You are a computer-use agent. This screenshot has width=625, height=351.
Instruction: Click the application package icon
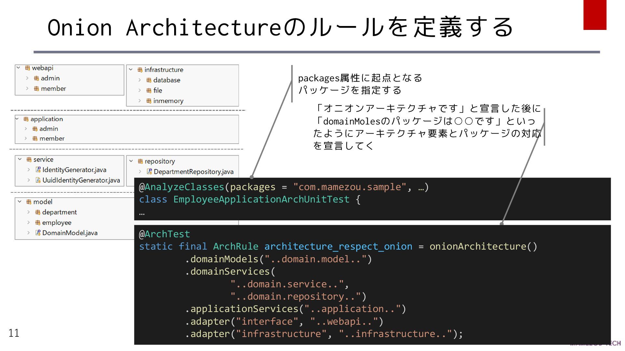click(x=26, y=119)
